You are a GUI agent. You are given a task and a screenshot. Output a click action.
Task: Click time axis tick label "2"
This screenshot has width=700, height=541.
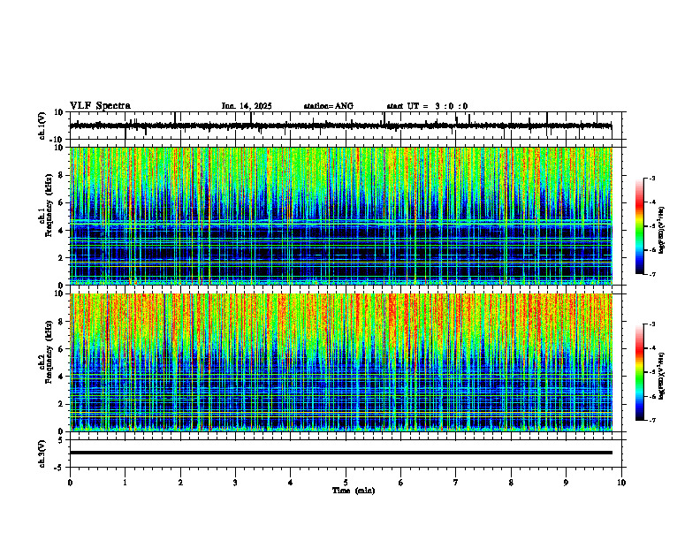[180, 483]
